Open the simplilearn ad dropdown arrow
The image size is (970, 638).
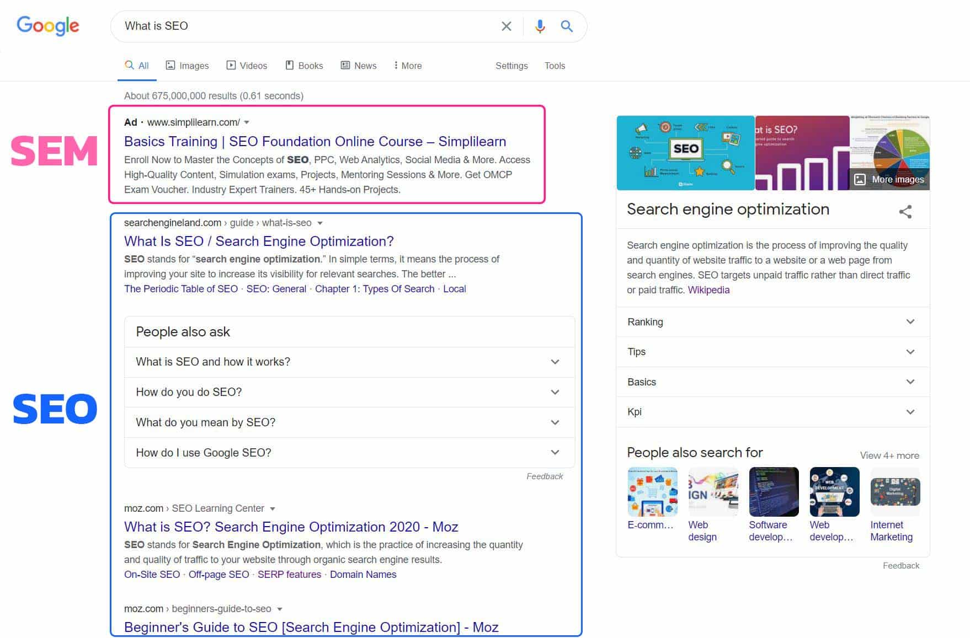pyautogui.click(x=247, y=122)
